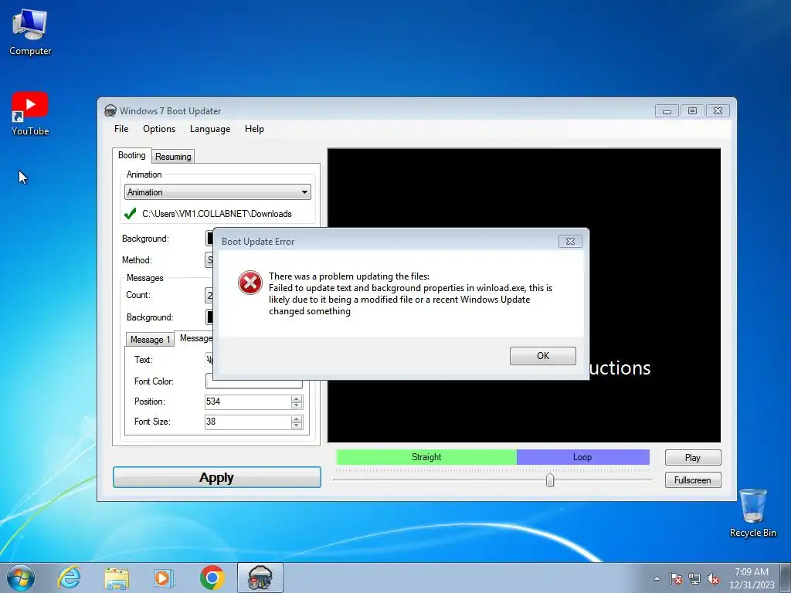The height and width of the screenshot is (593, 791).
Task: Click the Play button
Action: coord(693,457)
